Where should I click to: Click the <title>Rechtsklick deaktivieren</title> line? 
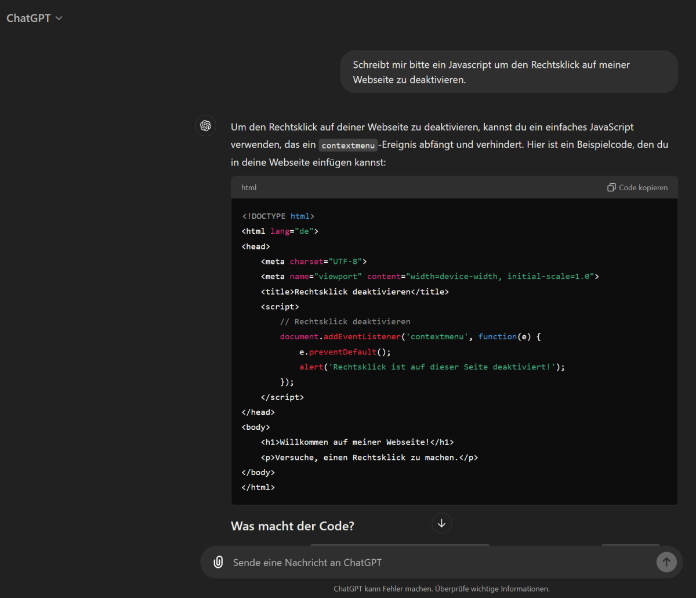(x=354, y=291)
